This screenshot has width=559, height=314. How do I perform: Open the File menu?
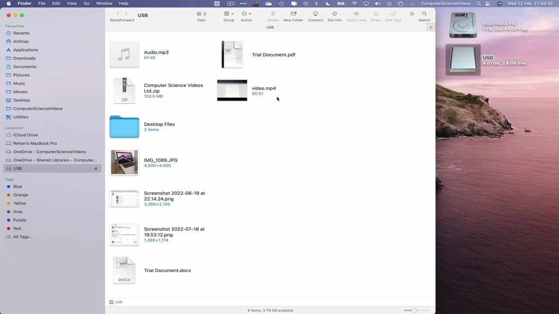coord(42,3)
